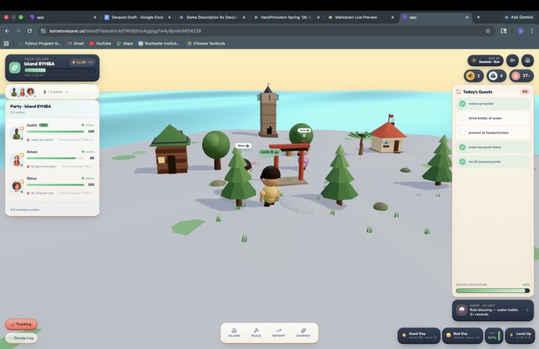Click the red-roofed house building

tap(388, 135)
